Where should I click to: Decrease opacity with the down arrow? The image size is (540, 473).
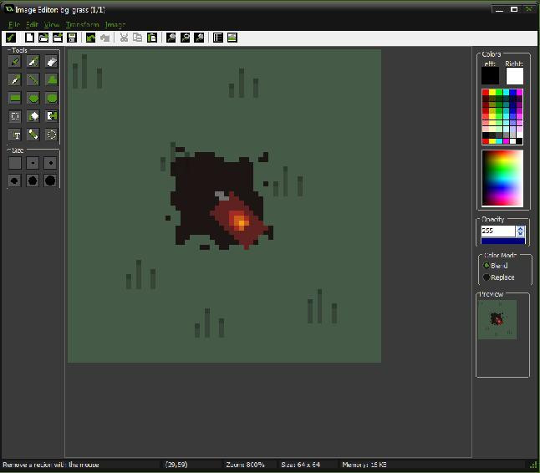(521, 234)
